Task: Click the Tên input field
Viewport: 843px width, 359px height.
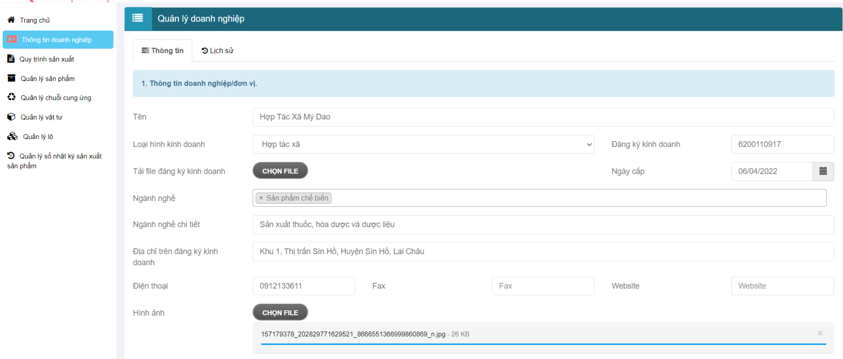Action: pyautogui.click(x=543, y=117)
